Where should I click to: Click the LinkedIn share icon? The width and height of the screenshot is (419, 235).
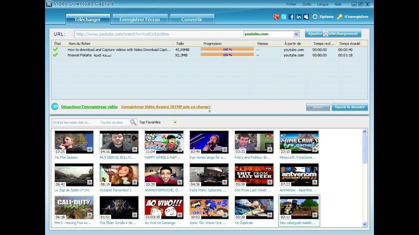click(299, 17)
